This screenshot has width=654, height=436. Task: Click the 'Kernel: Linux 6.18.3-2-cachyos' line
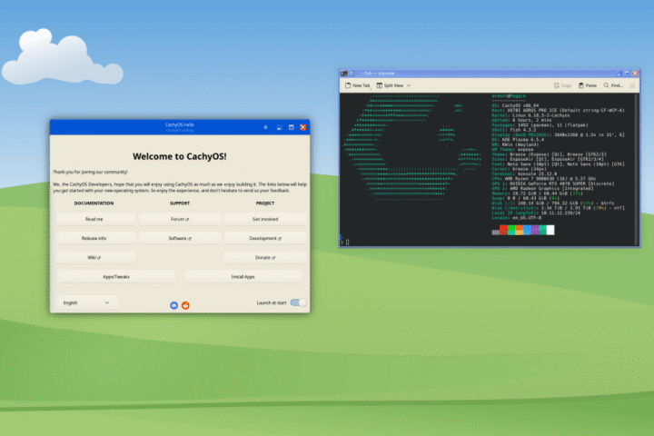[x=530, y=115]
